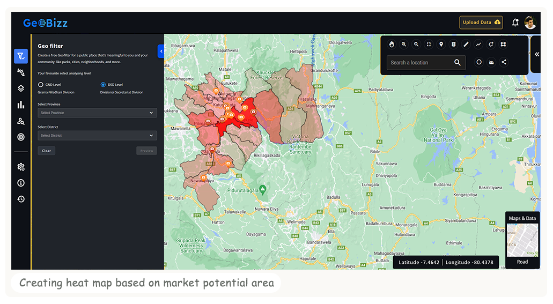Click the Bibile map label

pos(375,152)
